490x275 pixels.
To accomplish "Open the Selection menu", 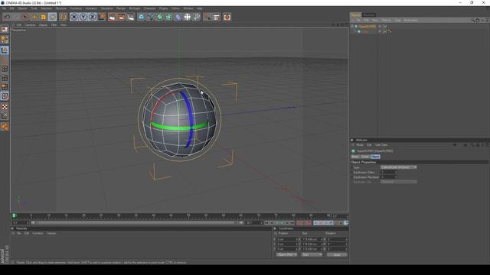I will [x=46, y=8].
